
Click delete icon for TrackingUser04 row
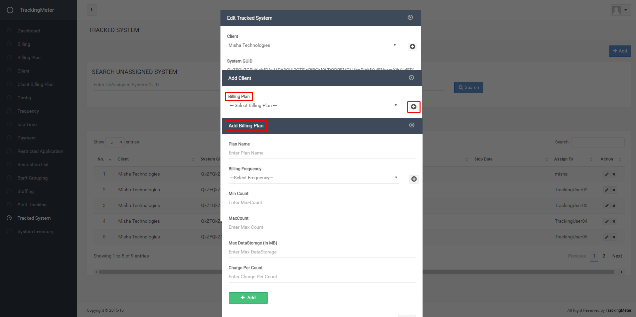[614, 221]
